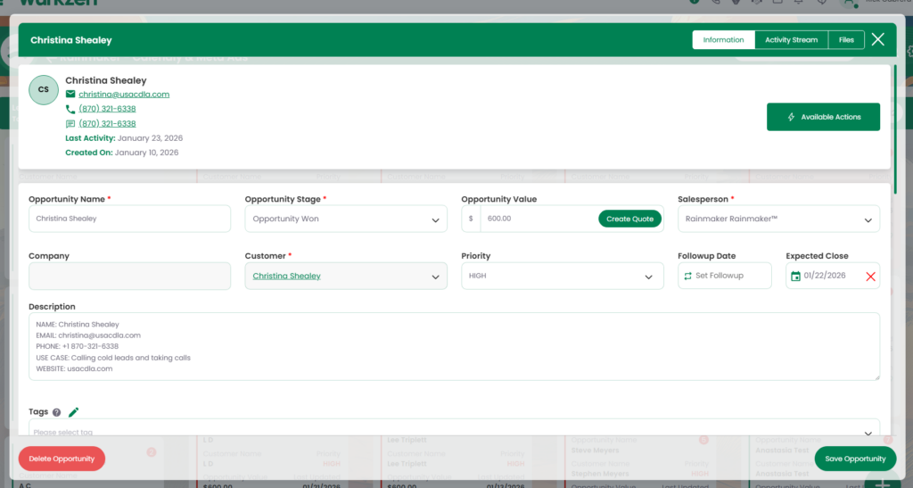Switch to Activity Stream tab
The image size is (913, 488).
[x=791, y=40]
